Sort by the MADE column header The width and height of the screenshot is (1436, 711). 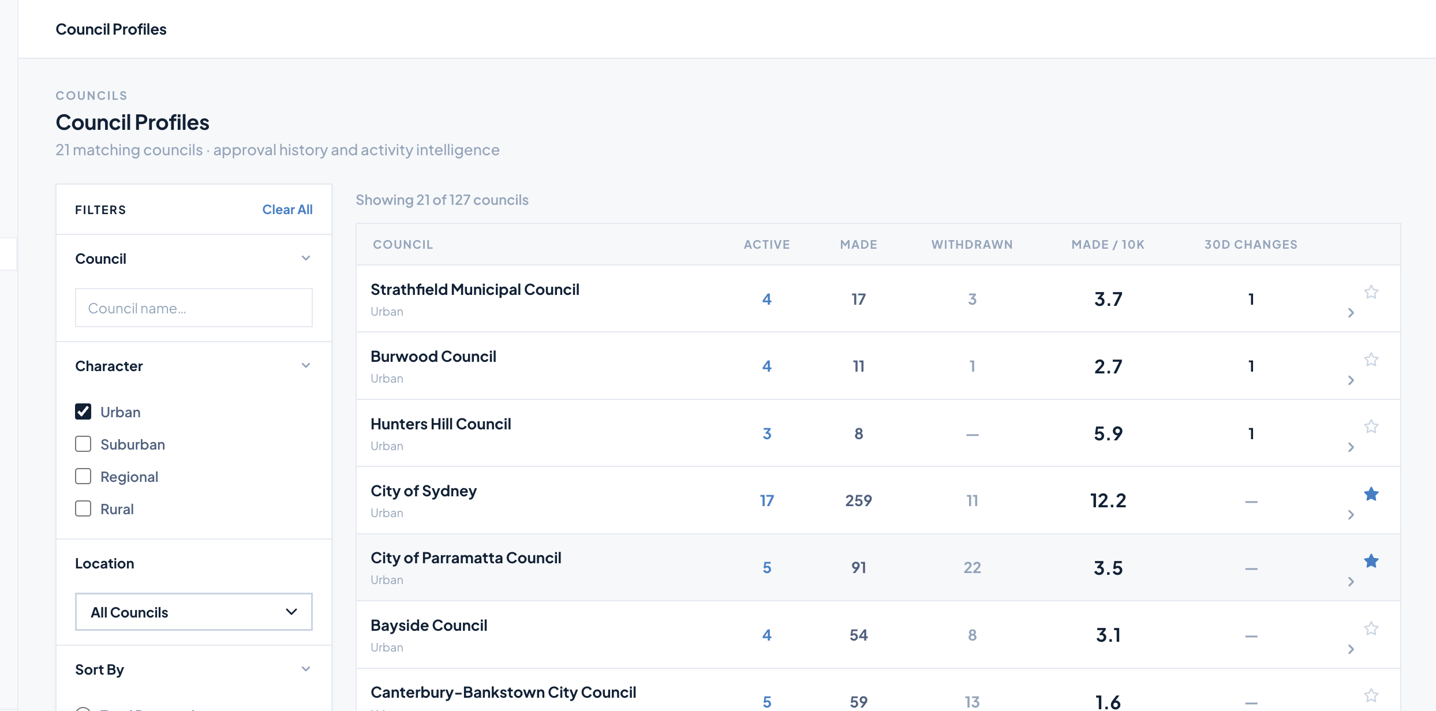pyautogui.click(x=859, y=245)
